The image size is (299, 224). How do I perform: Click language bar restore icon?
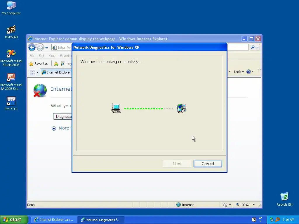point(260,218)
